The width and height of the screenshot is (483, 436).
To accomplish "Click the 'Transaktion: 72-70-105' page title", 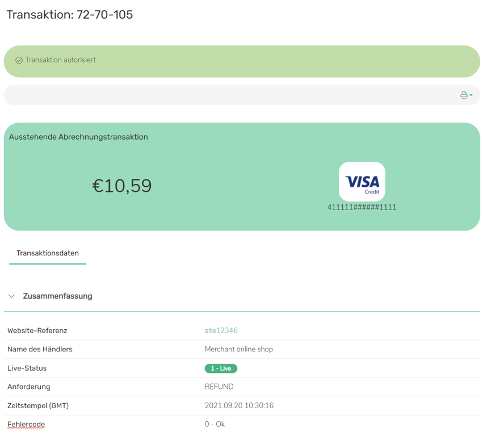I will tap(69, 15).
